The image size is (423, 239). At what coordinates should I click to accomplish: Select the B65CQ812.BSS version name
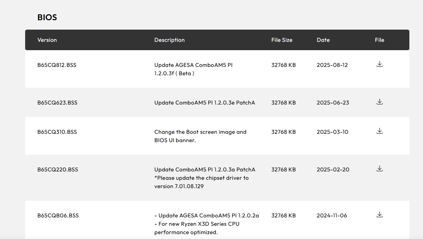pos(57,65)
